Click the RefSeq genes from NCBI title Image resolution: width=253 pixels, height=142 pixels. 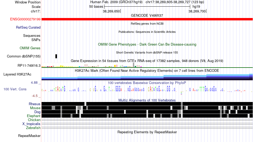pos(147,24)
